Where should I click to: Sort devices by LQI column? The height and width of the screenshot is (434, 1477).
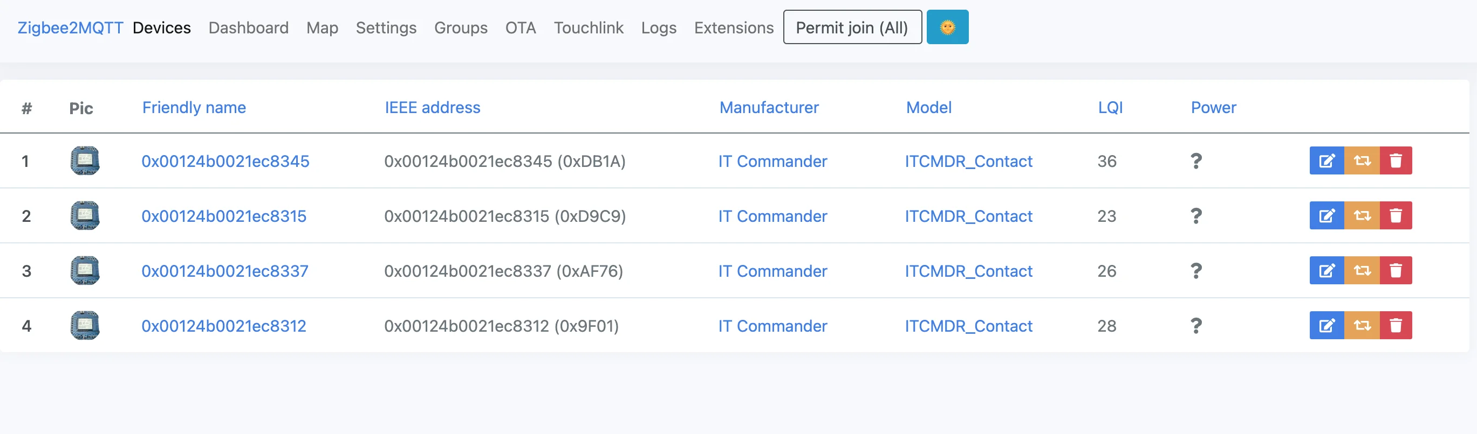pos(1110,108)
